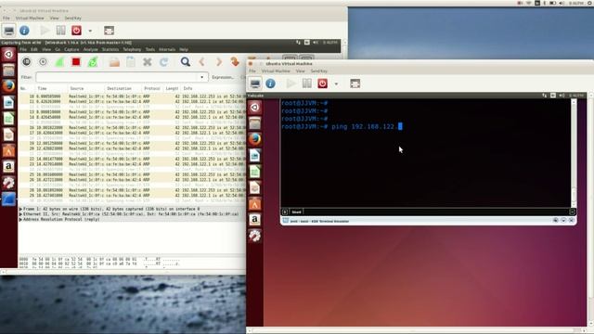The height and width of the screenshot is (334, 594).
Task: Click the run button in terminal VM window
Action: pyautogui.click(x=291, y=83)
